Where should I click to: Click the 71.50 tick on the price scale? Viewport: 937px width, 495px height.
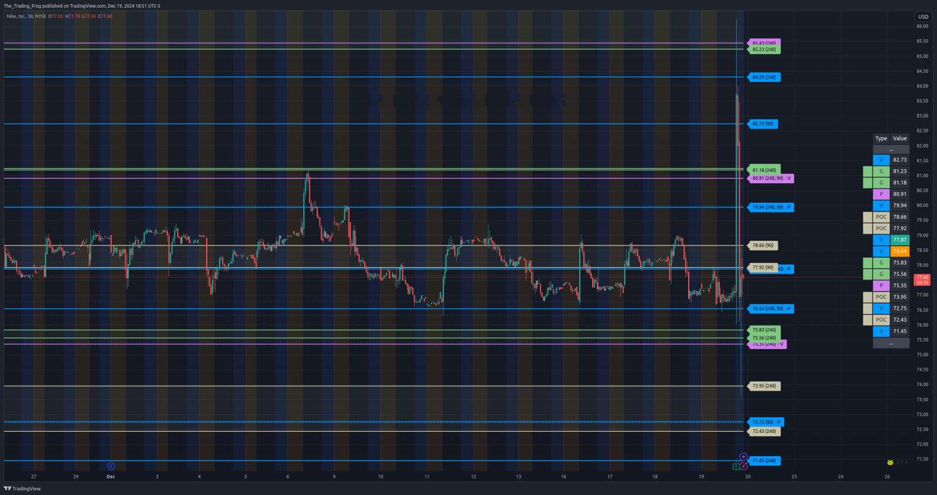(x=922, y=459)
